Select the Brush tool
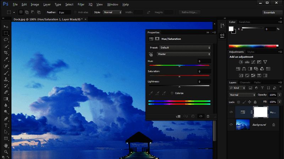Image resolution: width=284 pixels, height=159 pixels. tap(6, 73)
